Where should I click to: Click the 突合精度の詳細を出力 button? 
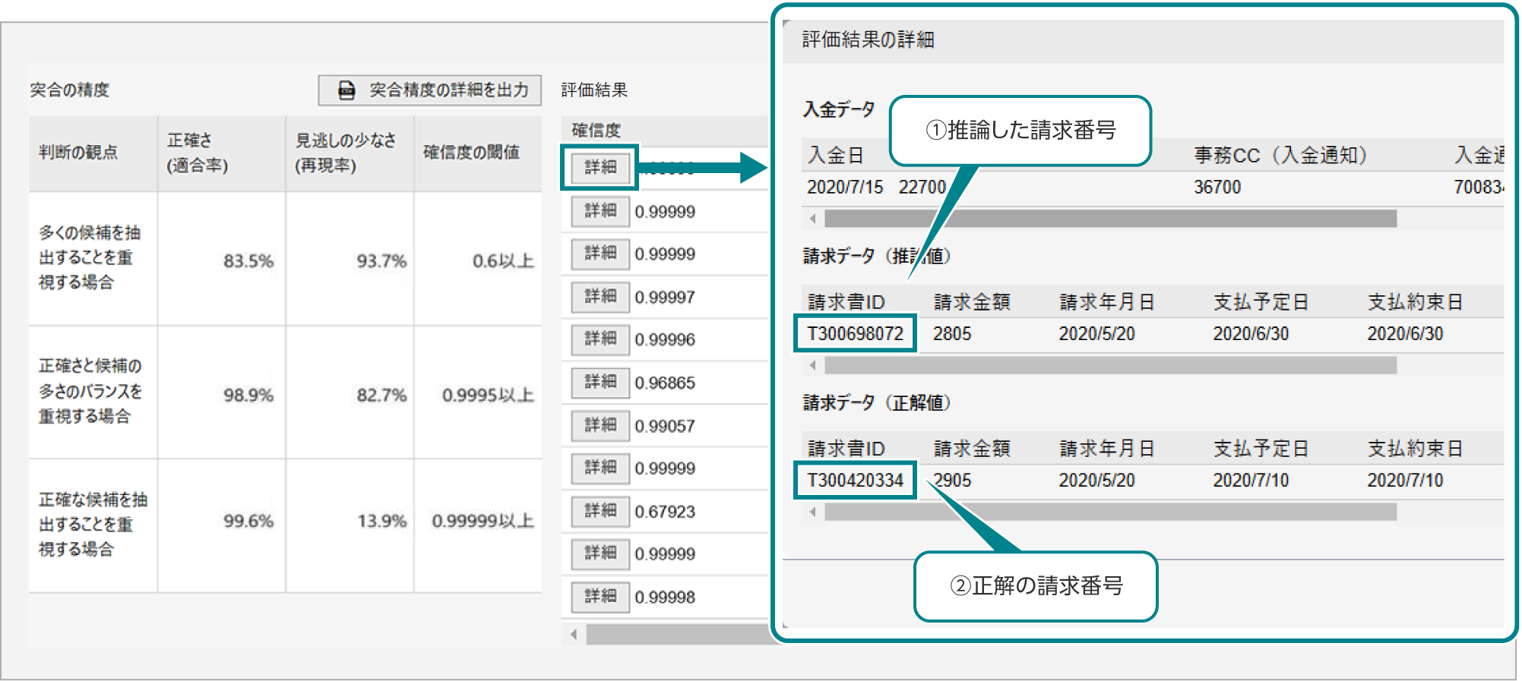tap(429, 90)
